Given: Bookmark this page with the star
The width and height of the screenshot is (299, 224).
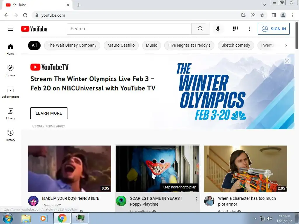Looking at the screenshot, I should [x=262, y=15].
